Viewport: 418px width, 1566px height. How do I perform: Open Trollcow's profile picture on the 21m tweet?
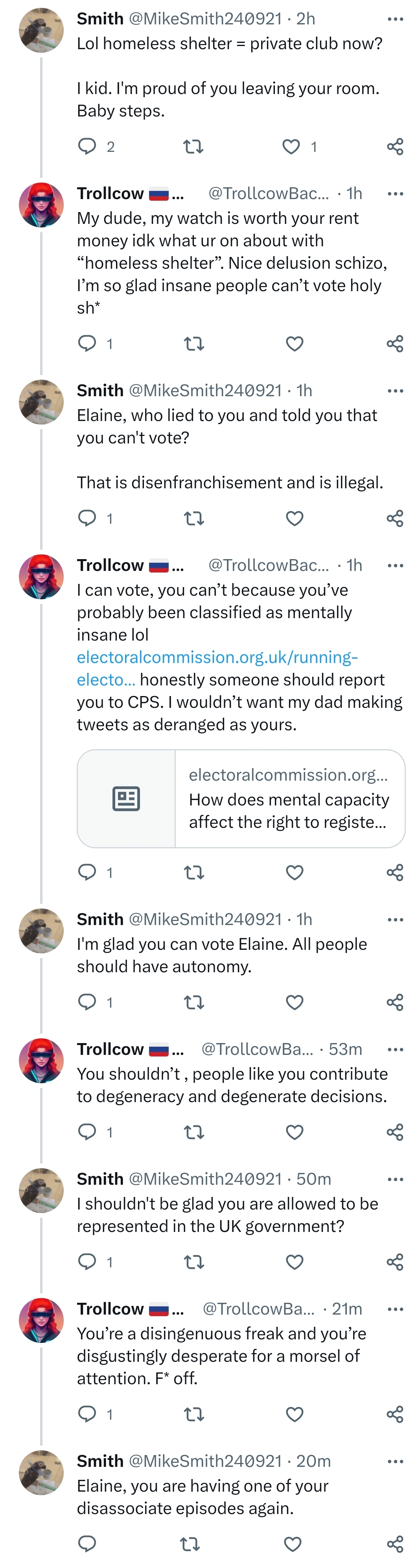point(41,1320)
